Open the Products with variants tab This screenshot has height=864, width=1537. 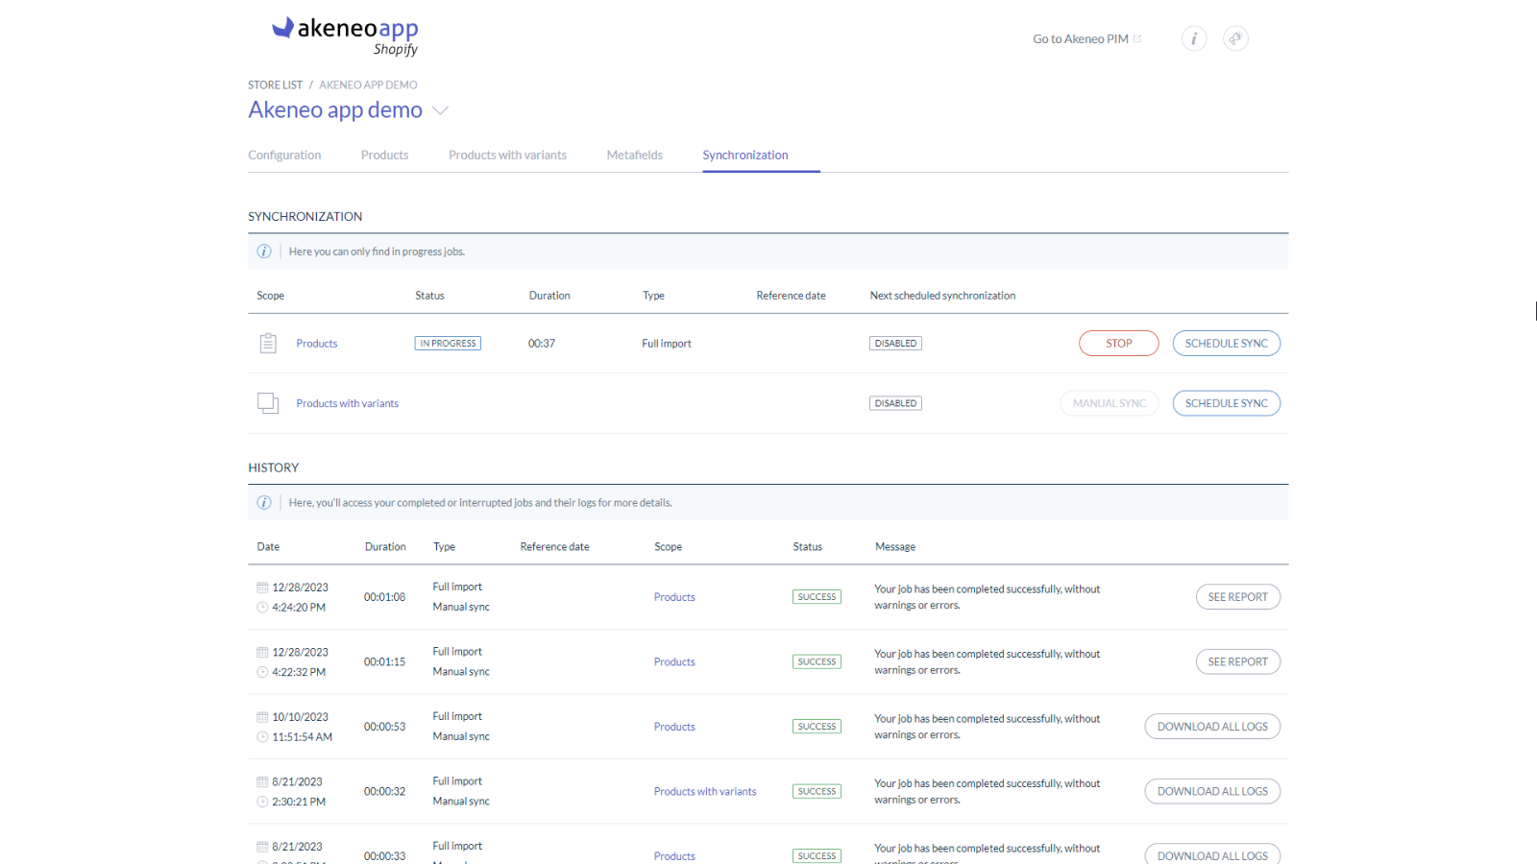pyautogui.click(x=507, y=155)
